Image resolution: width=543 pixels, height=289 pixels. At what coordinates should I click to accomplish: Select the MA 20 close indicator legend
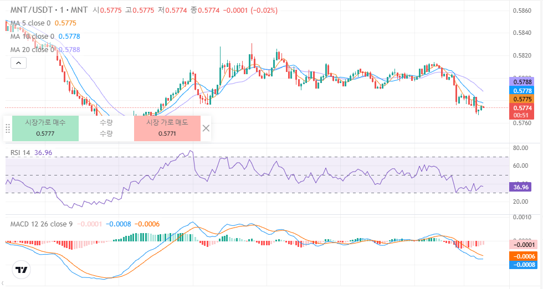pos(32,49)
